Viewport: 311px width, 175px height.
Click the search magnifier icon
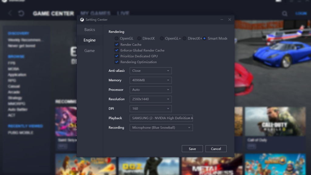click(285, 13)
